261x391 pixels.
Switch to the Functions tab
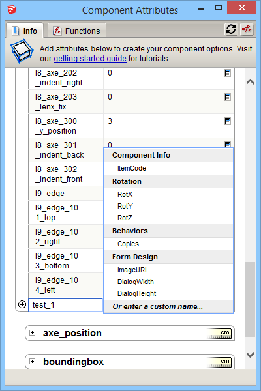point(77,31)
